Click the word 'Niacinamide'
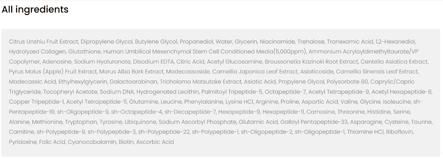 pyautogui.click(x=277, y=42)
